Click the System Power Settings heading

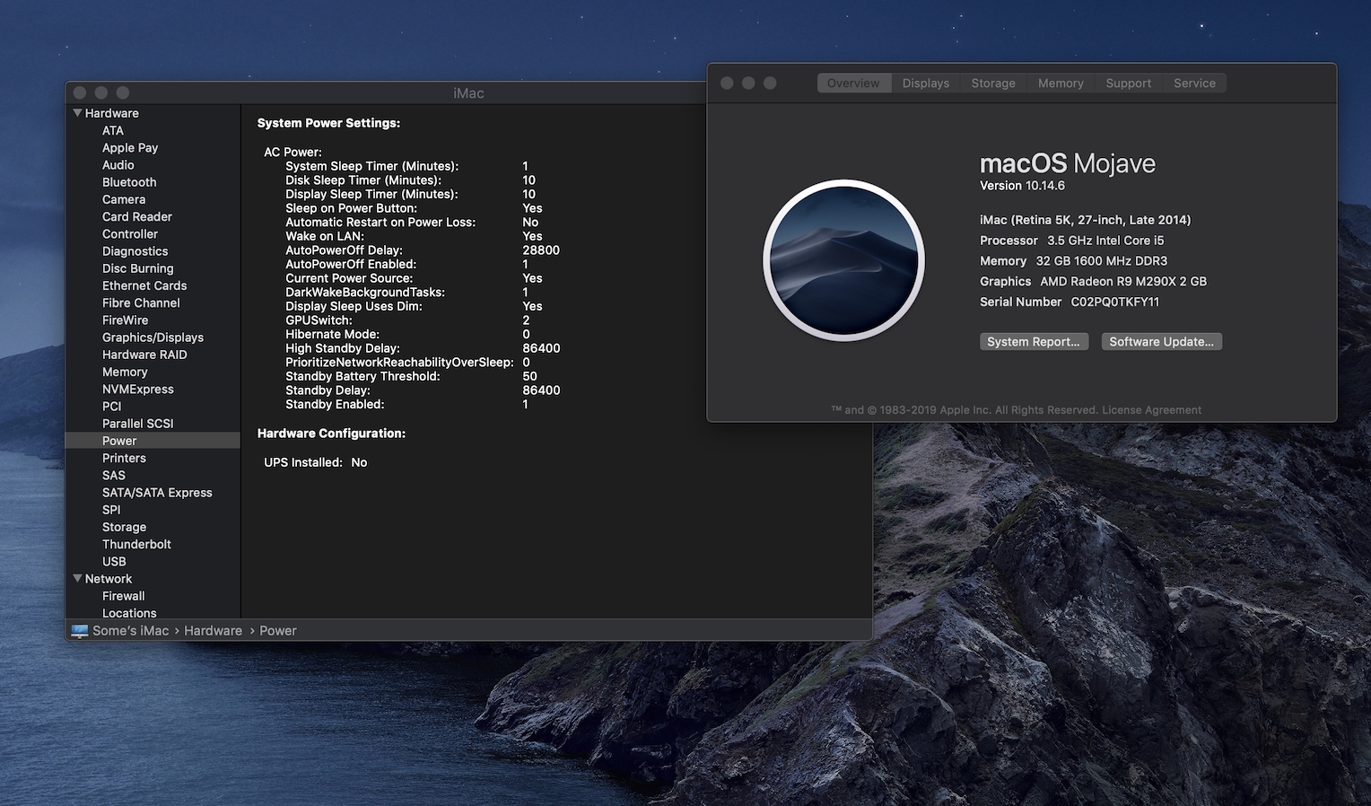pos(328,123)
